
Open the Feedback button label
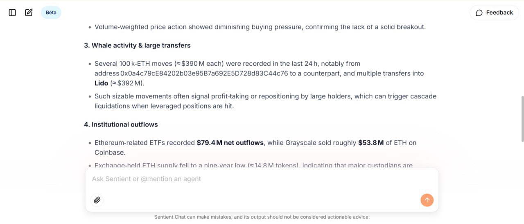pos(499,13)
